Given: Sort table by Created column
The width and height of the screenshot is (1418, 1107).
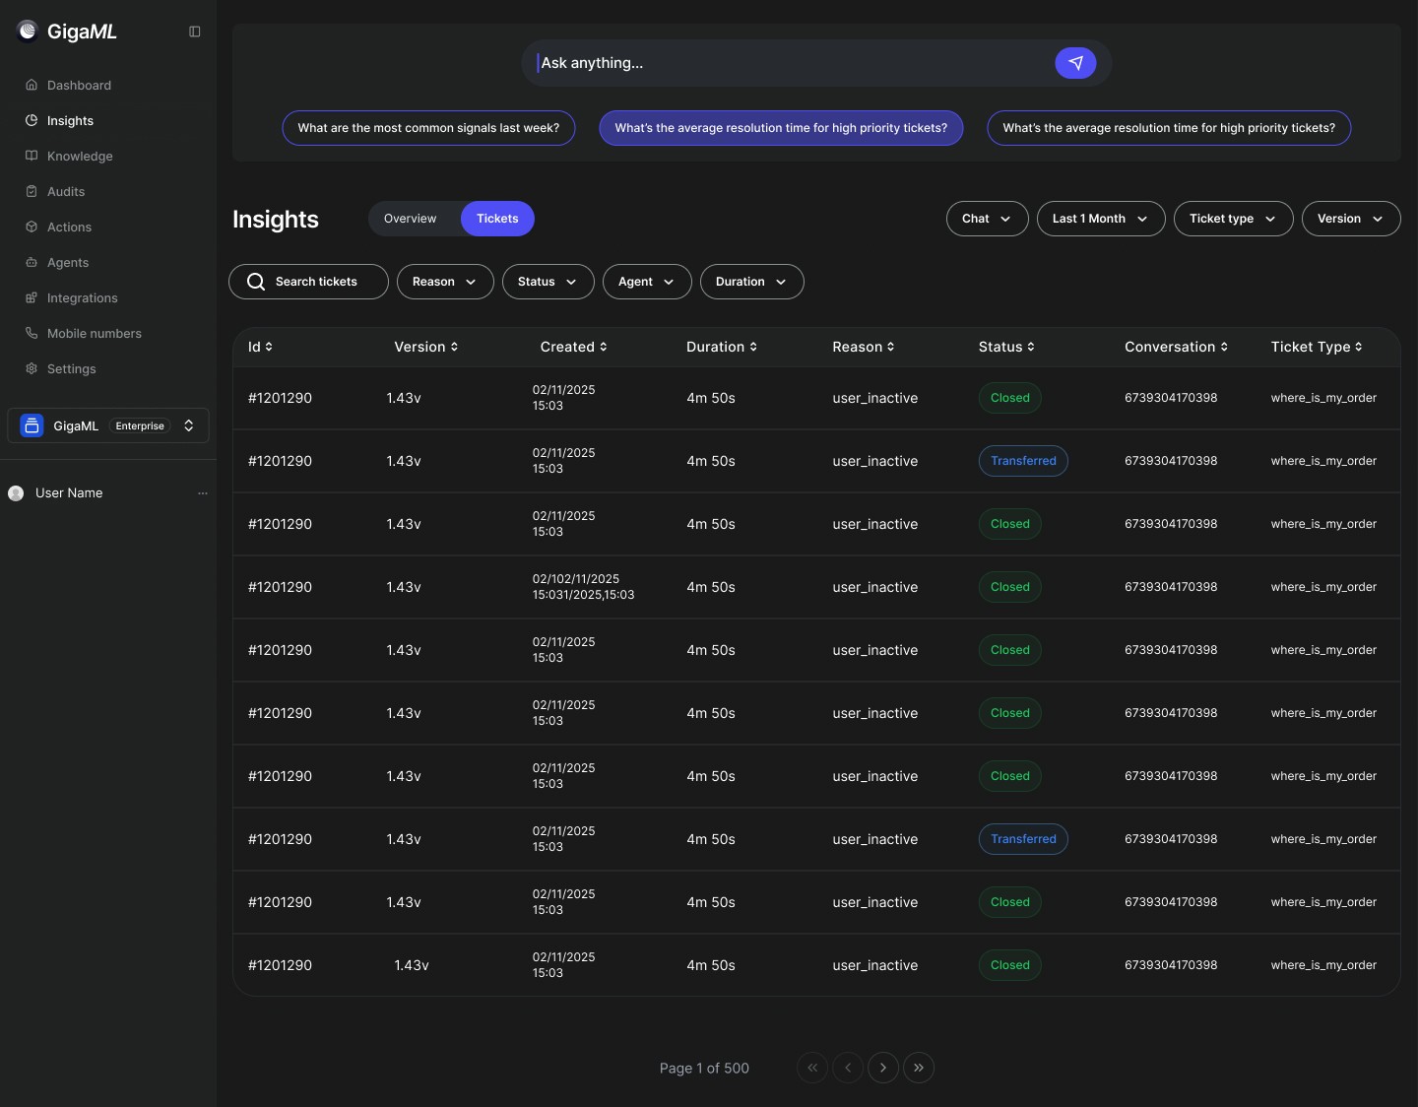Looking at the screenshot, I should [603, 347].
